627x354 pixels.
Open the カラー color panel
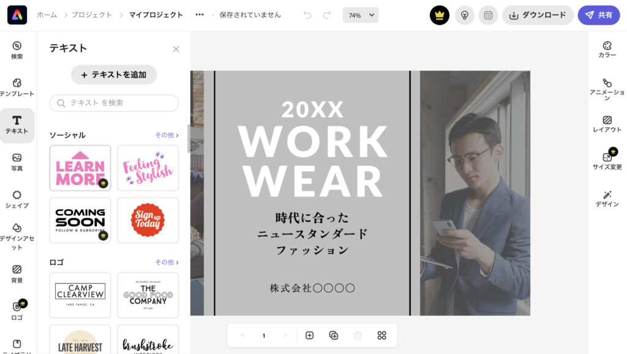[607, 50]
